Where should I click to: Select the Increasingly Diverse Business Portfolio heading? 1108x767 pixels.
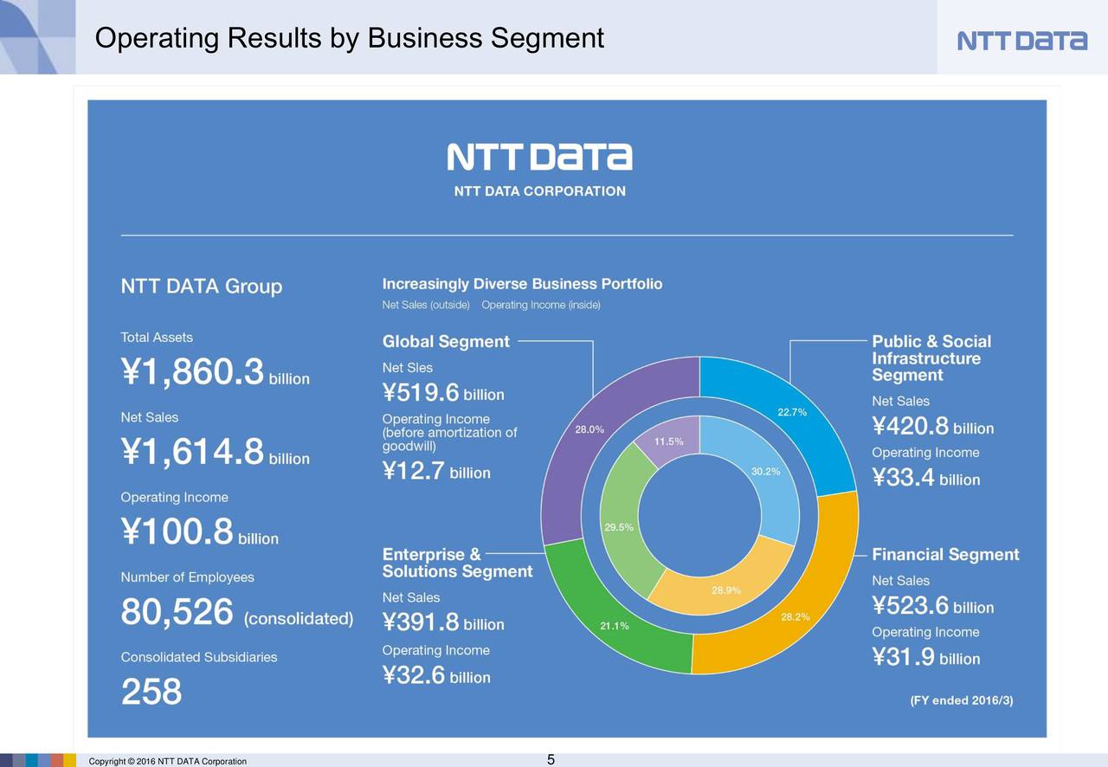[x=521, y=283]
